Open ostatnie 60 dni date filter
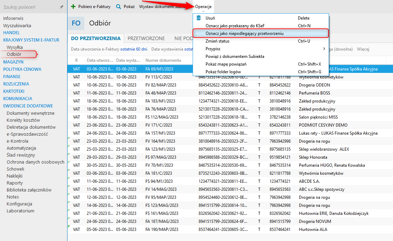The width and height of the screenshot is (393, 241). coord(134,49)
